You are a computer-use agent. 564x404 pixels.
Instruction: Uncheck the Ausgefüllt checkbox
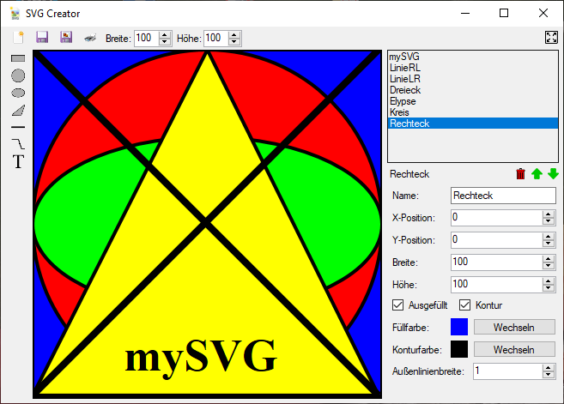pyautogui.click(x=398, y=305)
